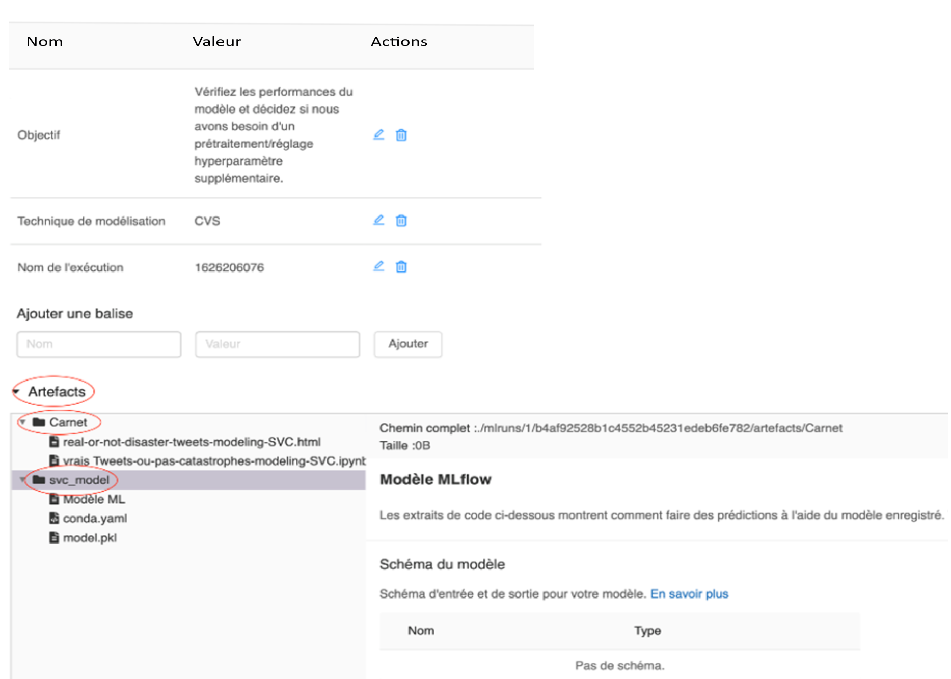The height and width of the screenshot is (679, 951).
Task: Open real-or-not-disaster-tweets-modeling-SVC.html file
Action: point(192,442)
